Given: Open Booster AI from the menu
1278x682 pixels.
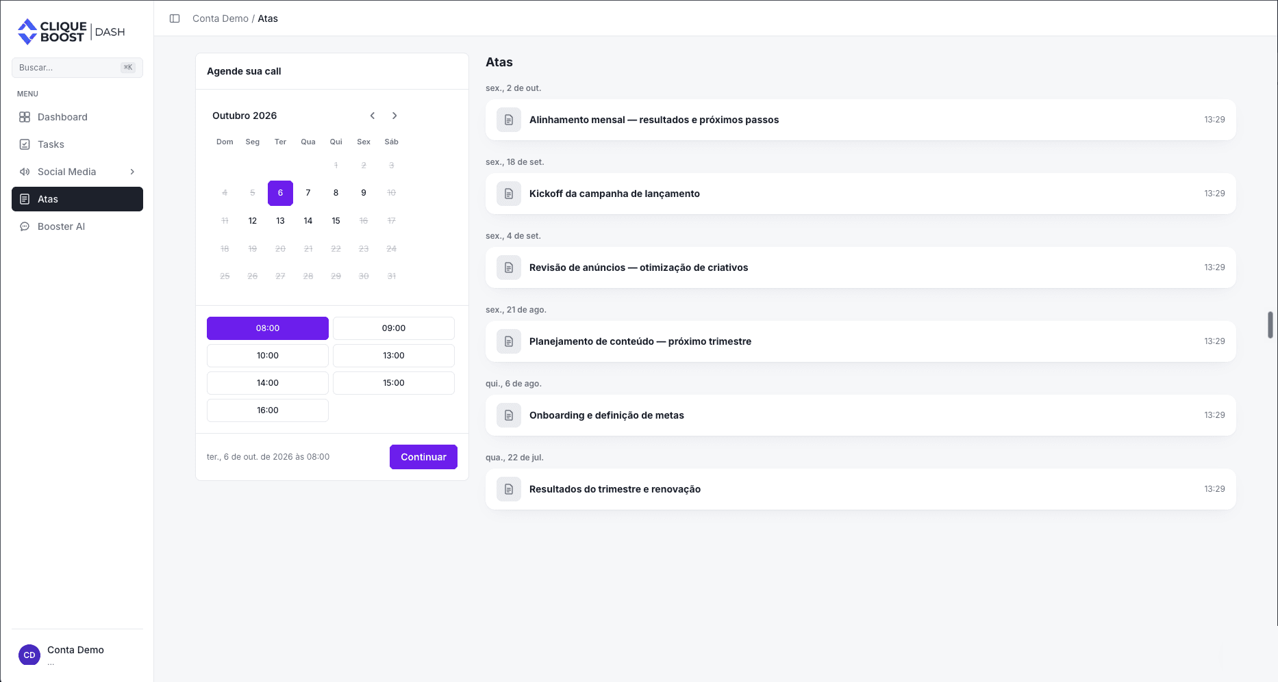Looking at the screenshot, I should tap(77, 226).
